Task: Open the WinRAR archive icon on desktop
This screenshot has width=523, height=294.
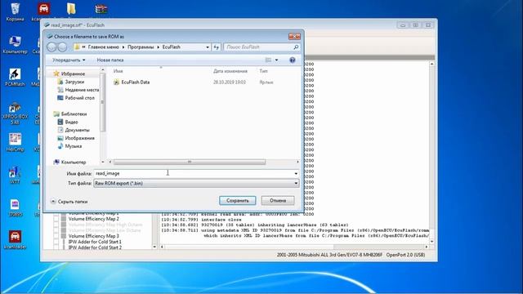Action: 101,9
